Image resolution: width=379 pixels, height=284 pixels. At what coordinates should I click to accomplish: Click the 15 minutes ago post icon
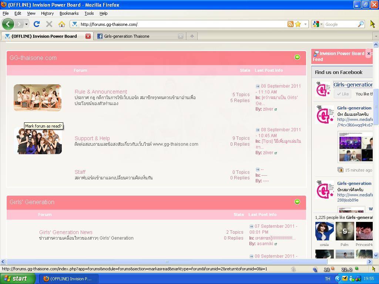[341, 170]
